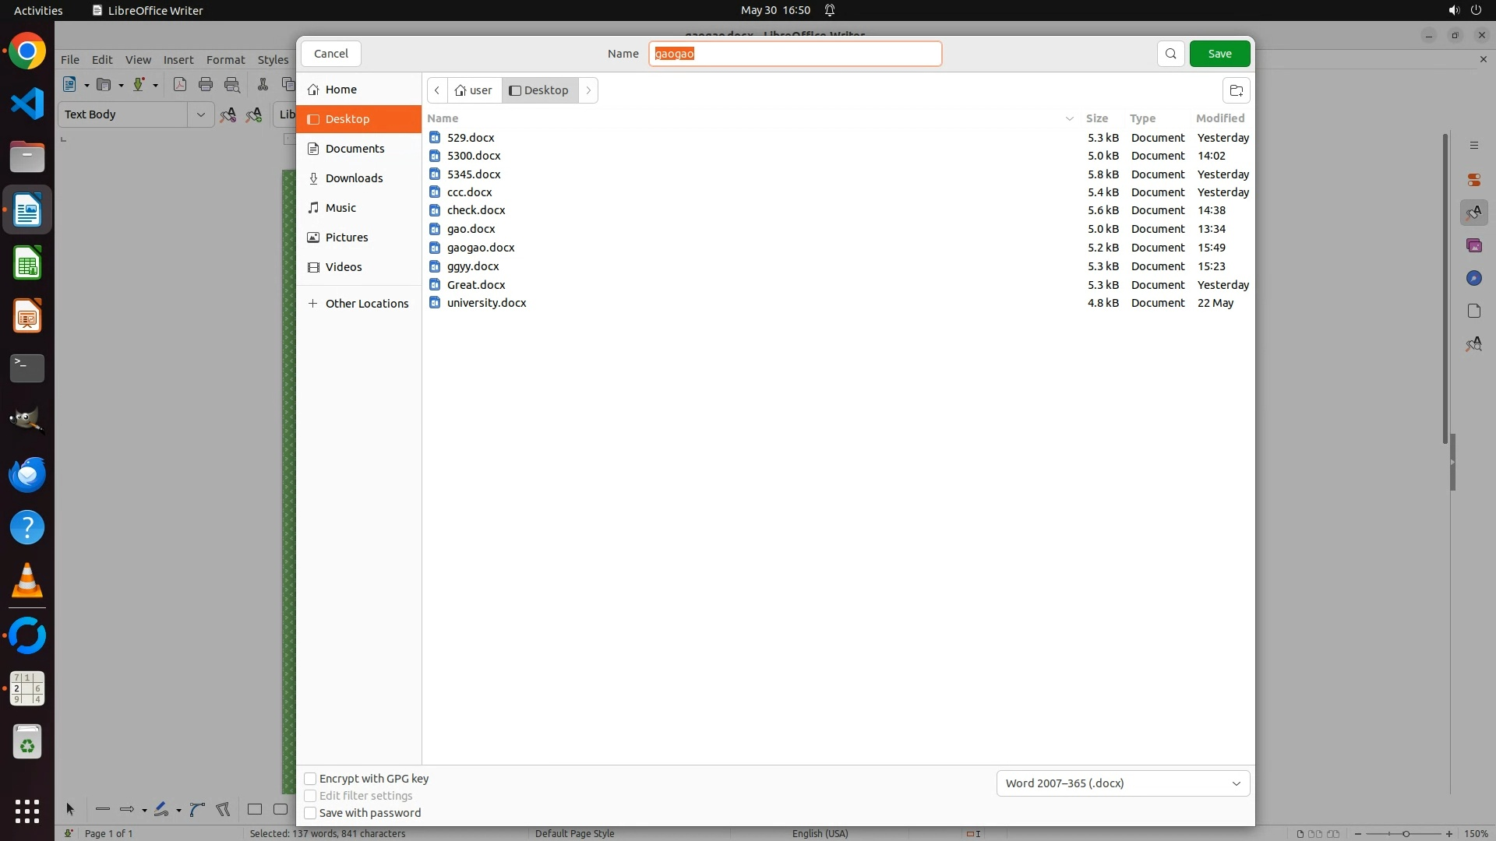Enable Save with password checkbox

tap(310, 813)
